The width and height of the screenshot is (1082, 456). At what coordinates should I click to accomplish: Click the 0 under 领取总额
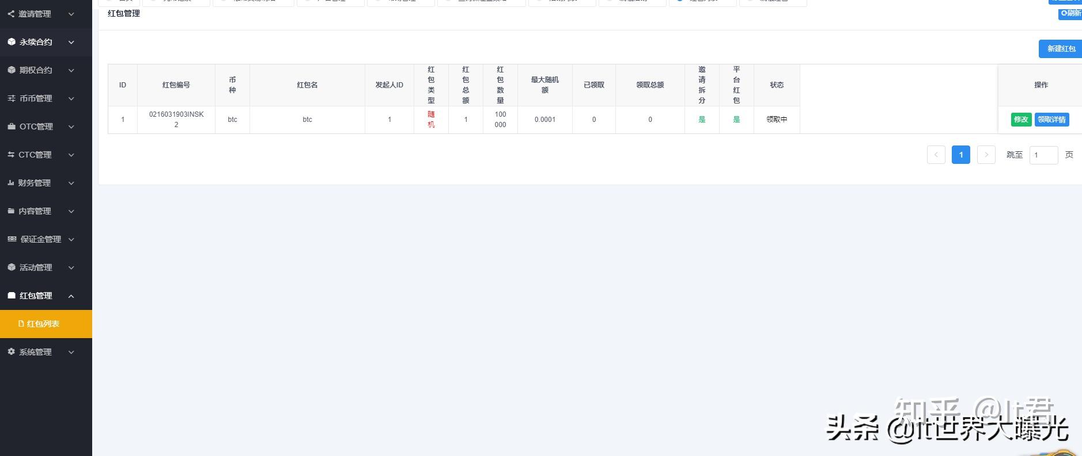(x=650, y=120)
